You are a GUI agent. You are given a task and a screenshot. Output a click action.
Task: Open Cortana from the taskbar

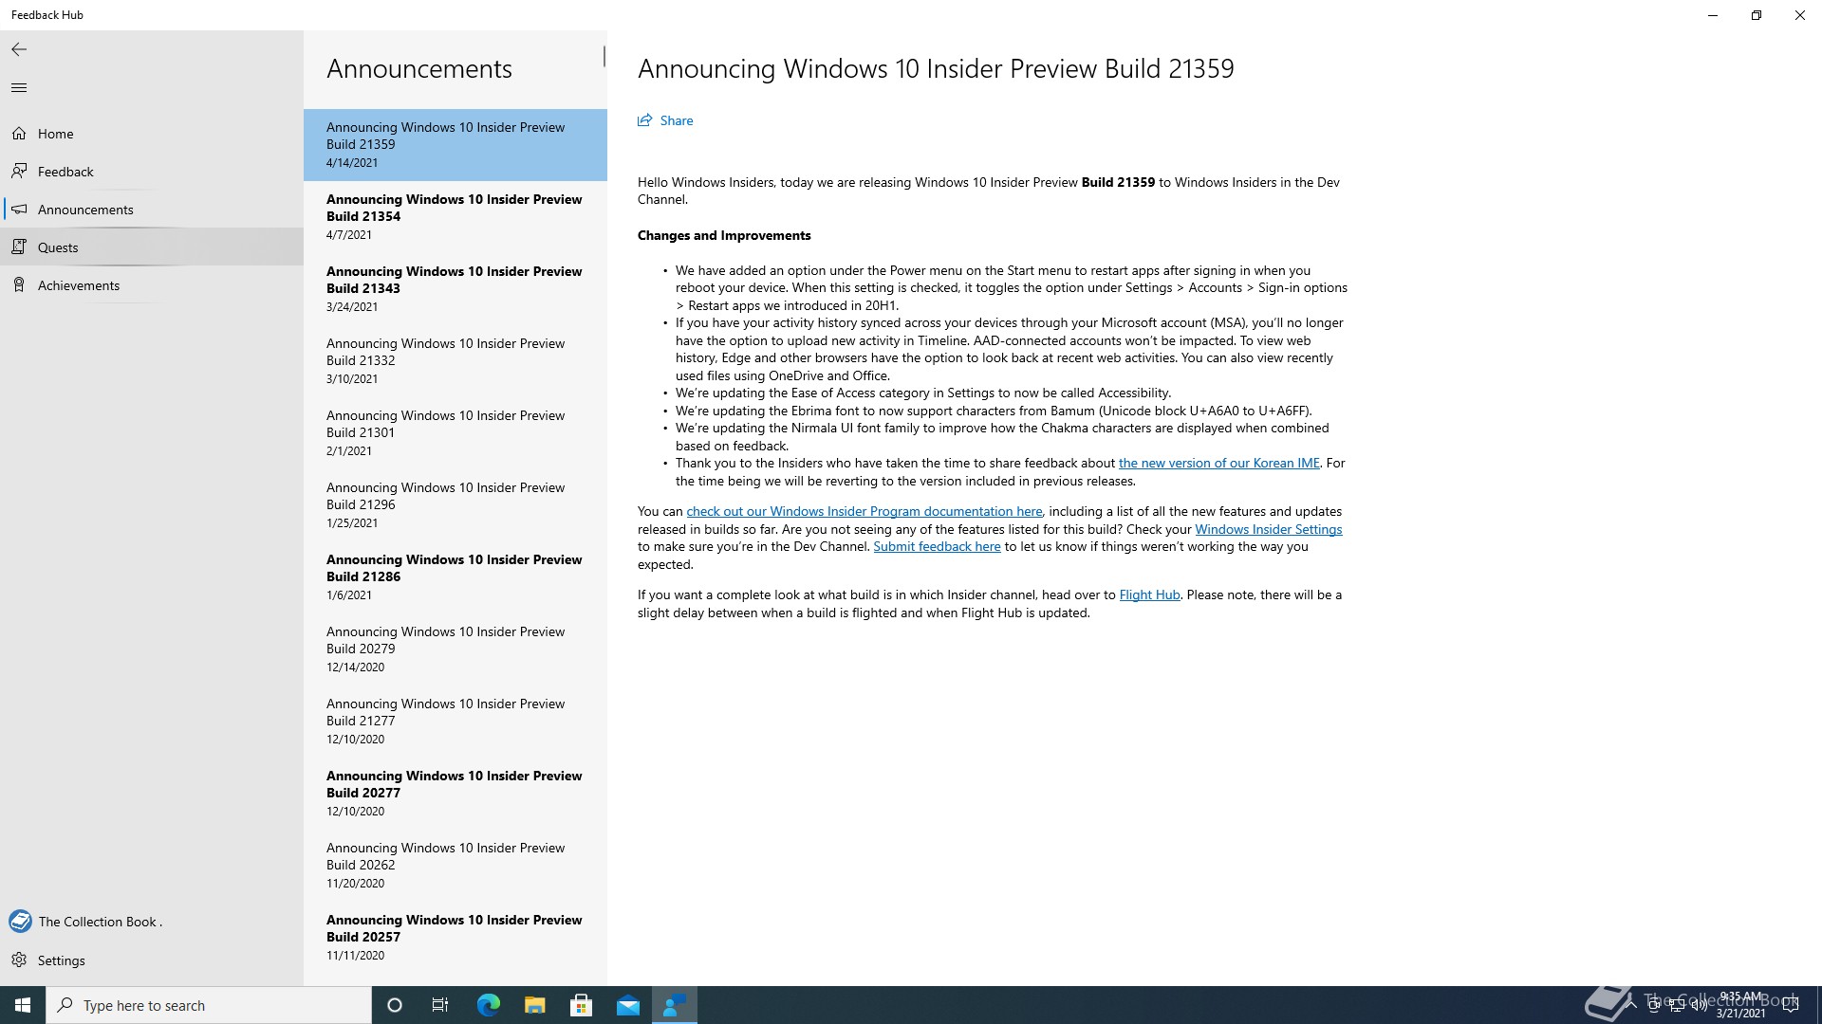(395, 1005)
